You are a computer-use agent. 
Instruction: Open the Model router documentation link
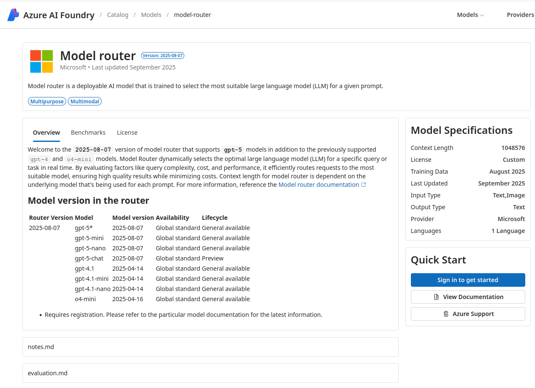click(x=319, y=185)
